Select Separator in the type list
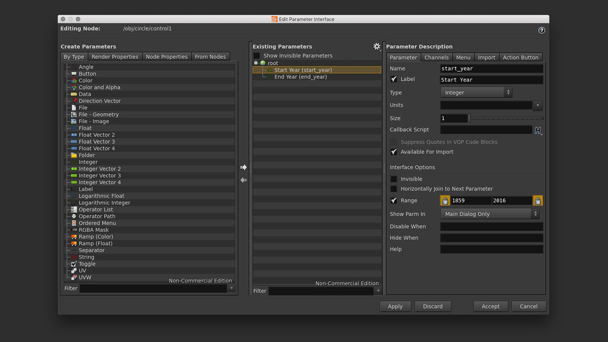 pos(92,250)
